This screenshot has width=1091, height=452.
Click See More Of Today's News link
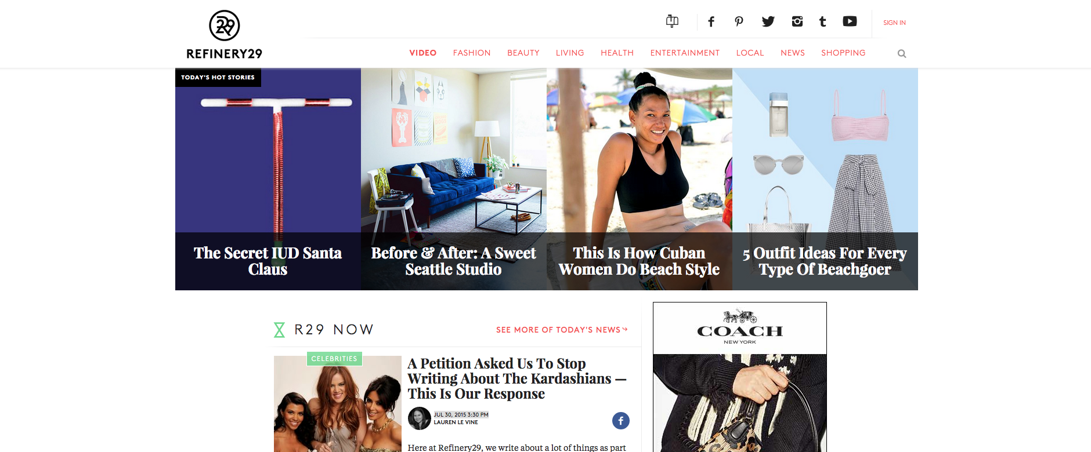pos(562,330)
